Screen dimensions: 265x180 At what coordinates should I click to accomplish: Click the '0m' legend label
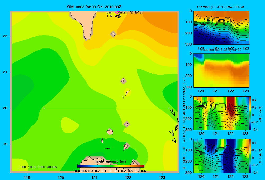[108, 12]
